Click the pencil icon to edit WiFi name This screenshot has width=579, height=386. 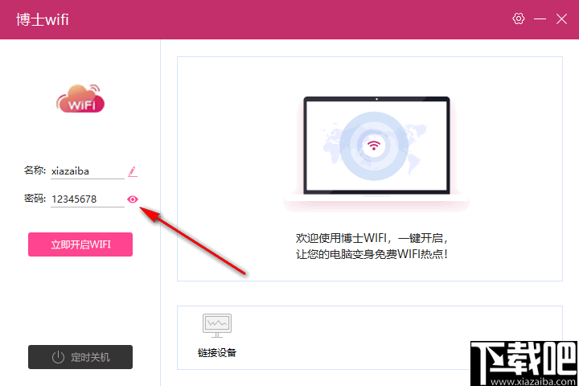click(x=133, y=171)
